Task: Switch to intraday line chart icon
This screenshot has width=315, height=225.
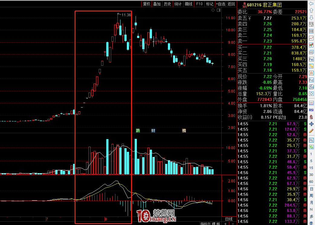Action: [x=311, y=38]
